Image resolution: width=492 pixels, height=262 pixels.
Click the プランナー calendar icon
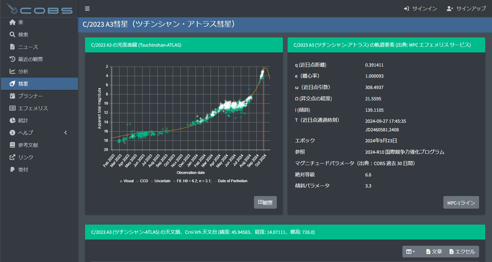click(12, 96)
